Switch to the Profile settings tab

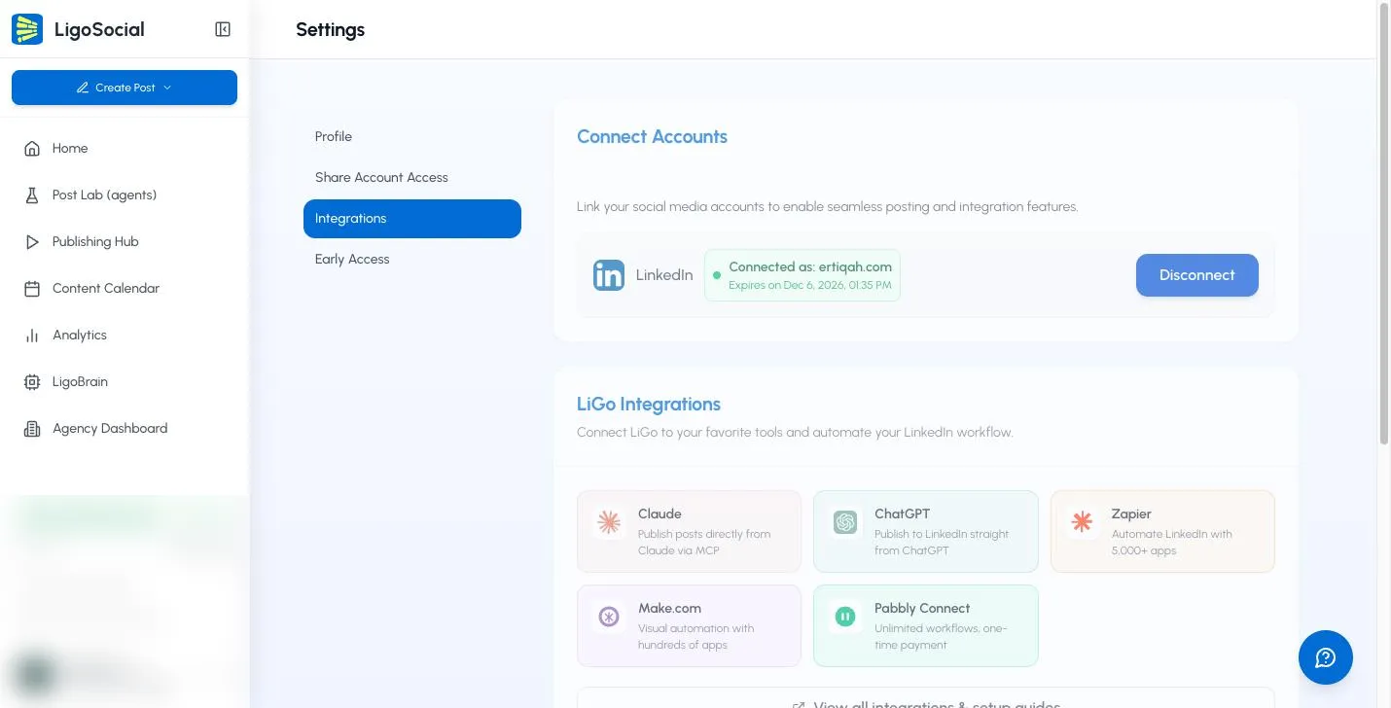pyautogui.click(x=412, y=137)
